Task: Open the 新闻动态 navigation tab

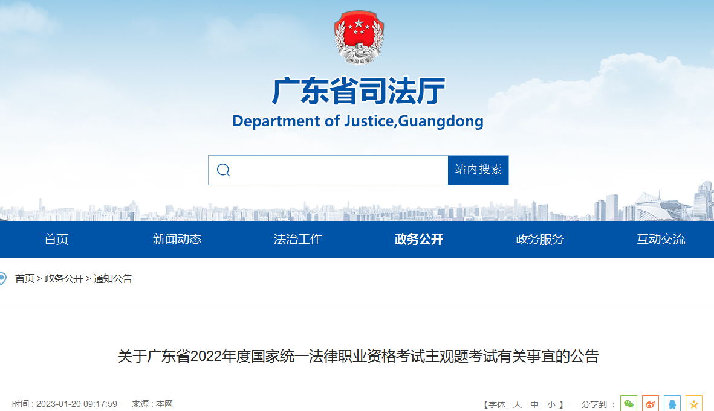Action: 177,239
